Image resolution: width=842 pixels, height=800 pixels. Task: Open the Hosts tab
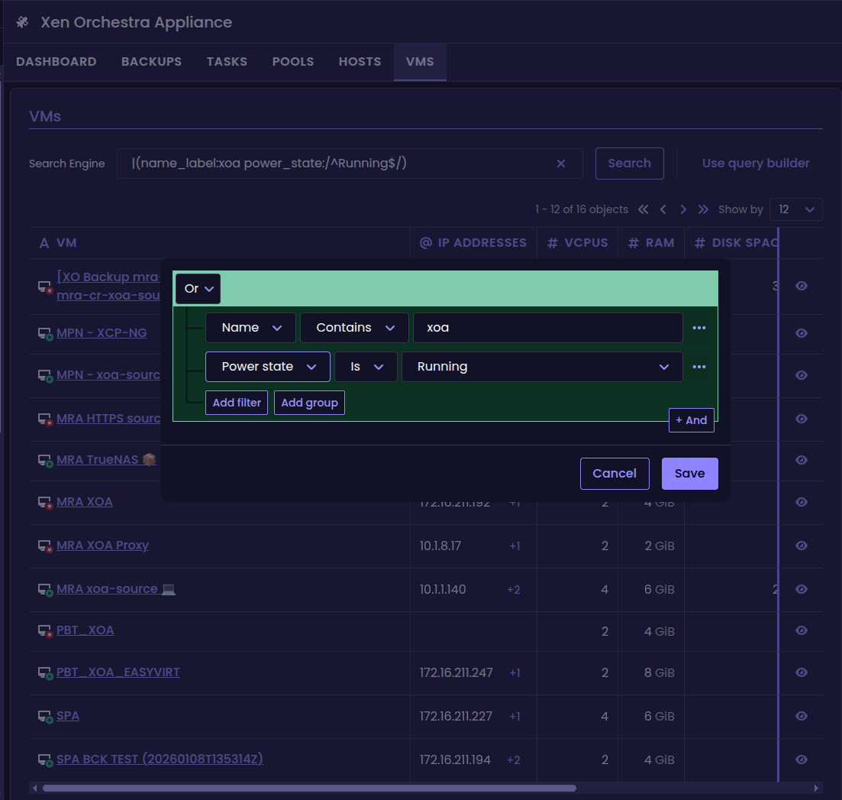[x=360, y=62]
